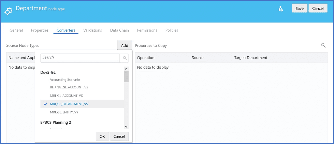This screenshot has height=144, width=334.
Task: Click the Add source node type button
Action: click(x=125, y=45)
